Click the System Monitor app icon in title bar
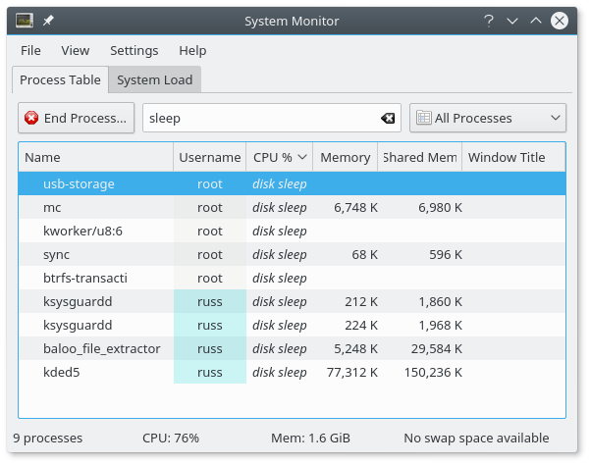The image size is (590, 465). 26,20
